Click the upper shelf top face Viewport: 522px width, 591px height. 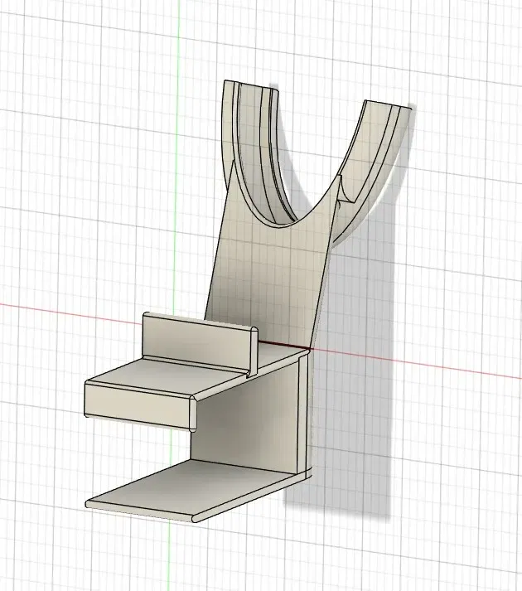167,376
